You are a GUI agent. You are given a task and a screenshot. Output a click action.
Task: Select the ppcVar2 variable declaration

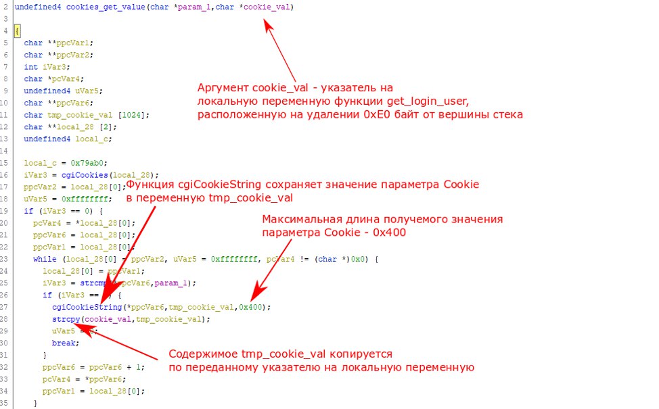(72, 55)
